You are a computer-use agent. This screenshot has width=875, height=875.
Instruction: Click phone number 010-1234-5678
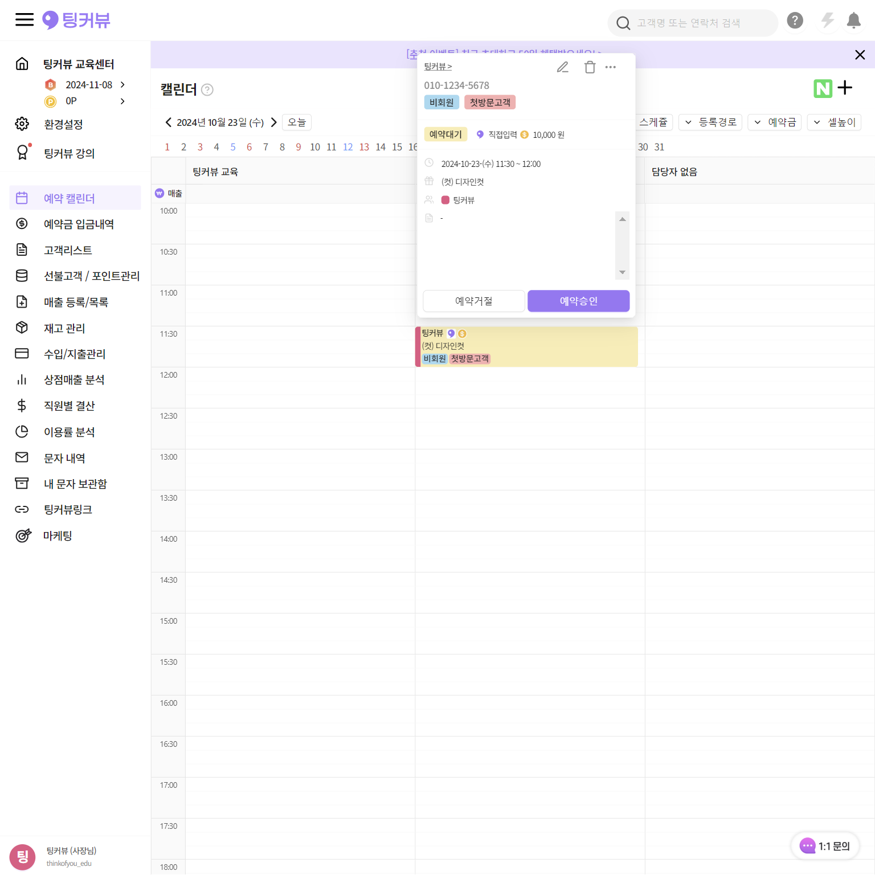456,85
